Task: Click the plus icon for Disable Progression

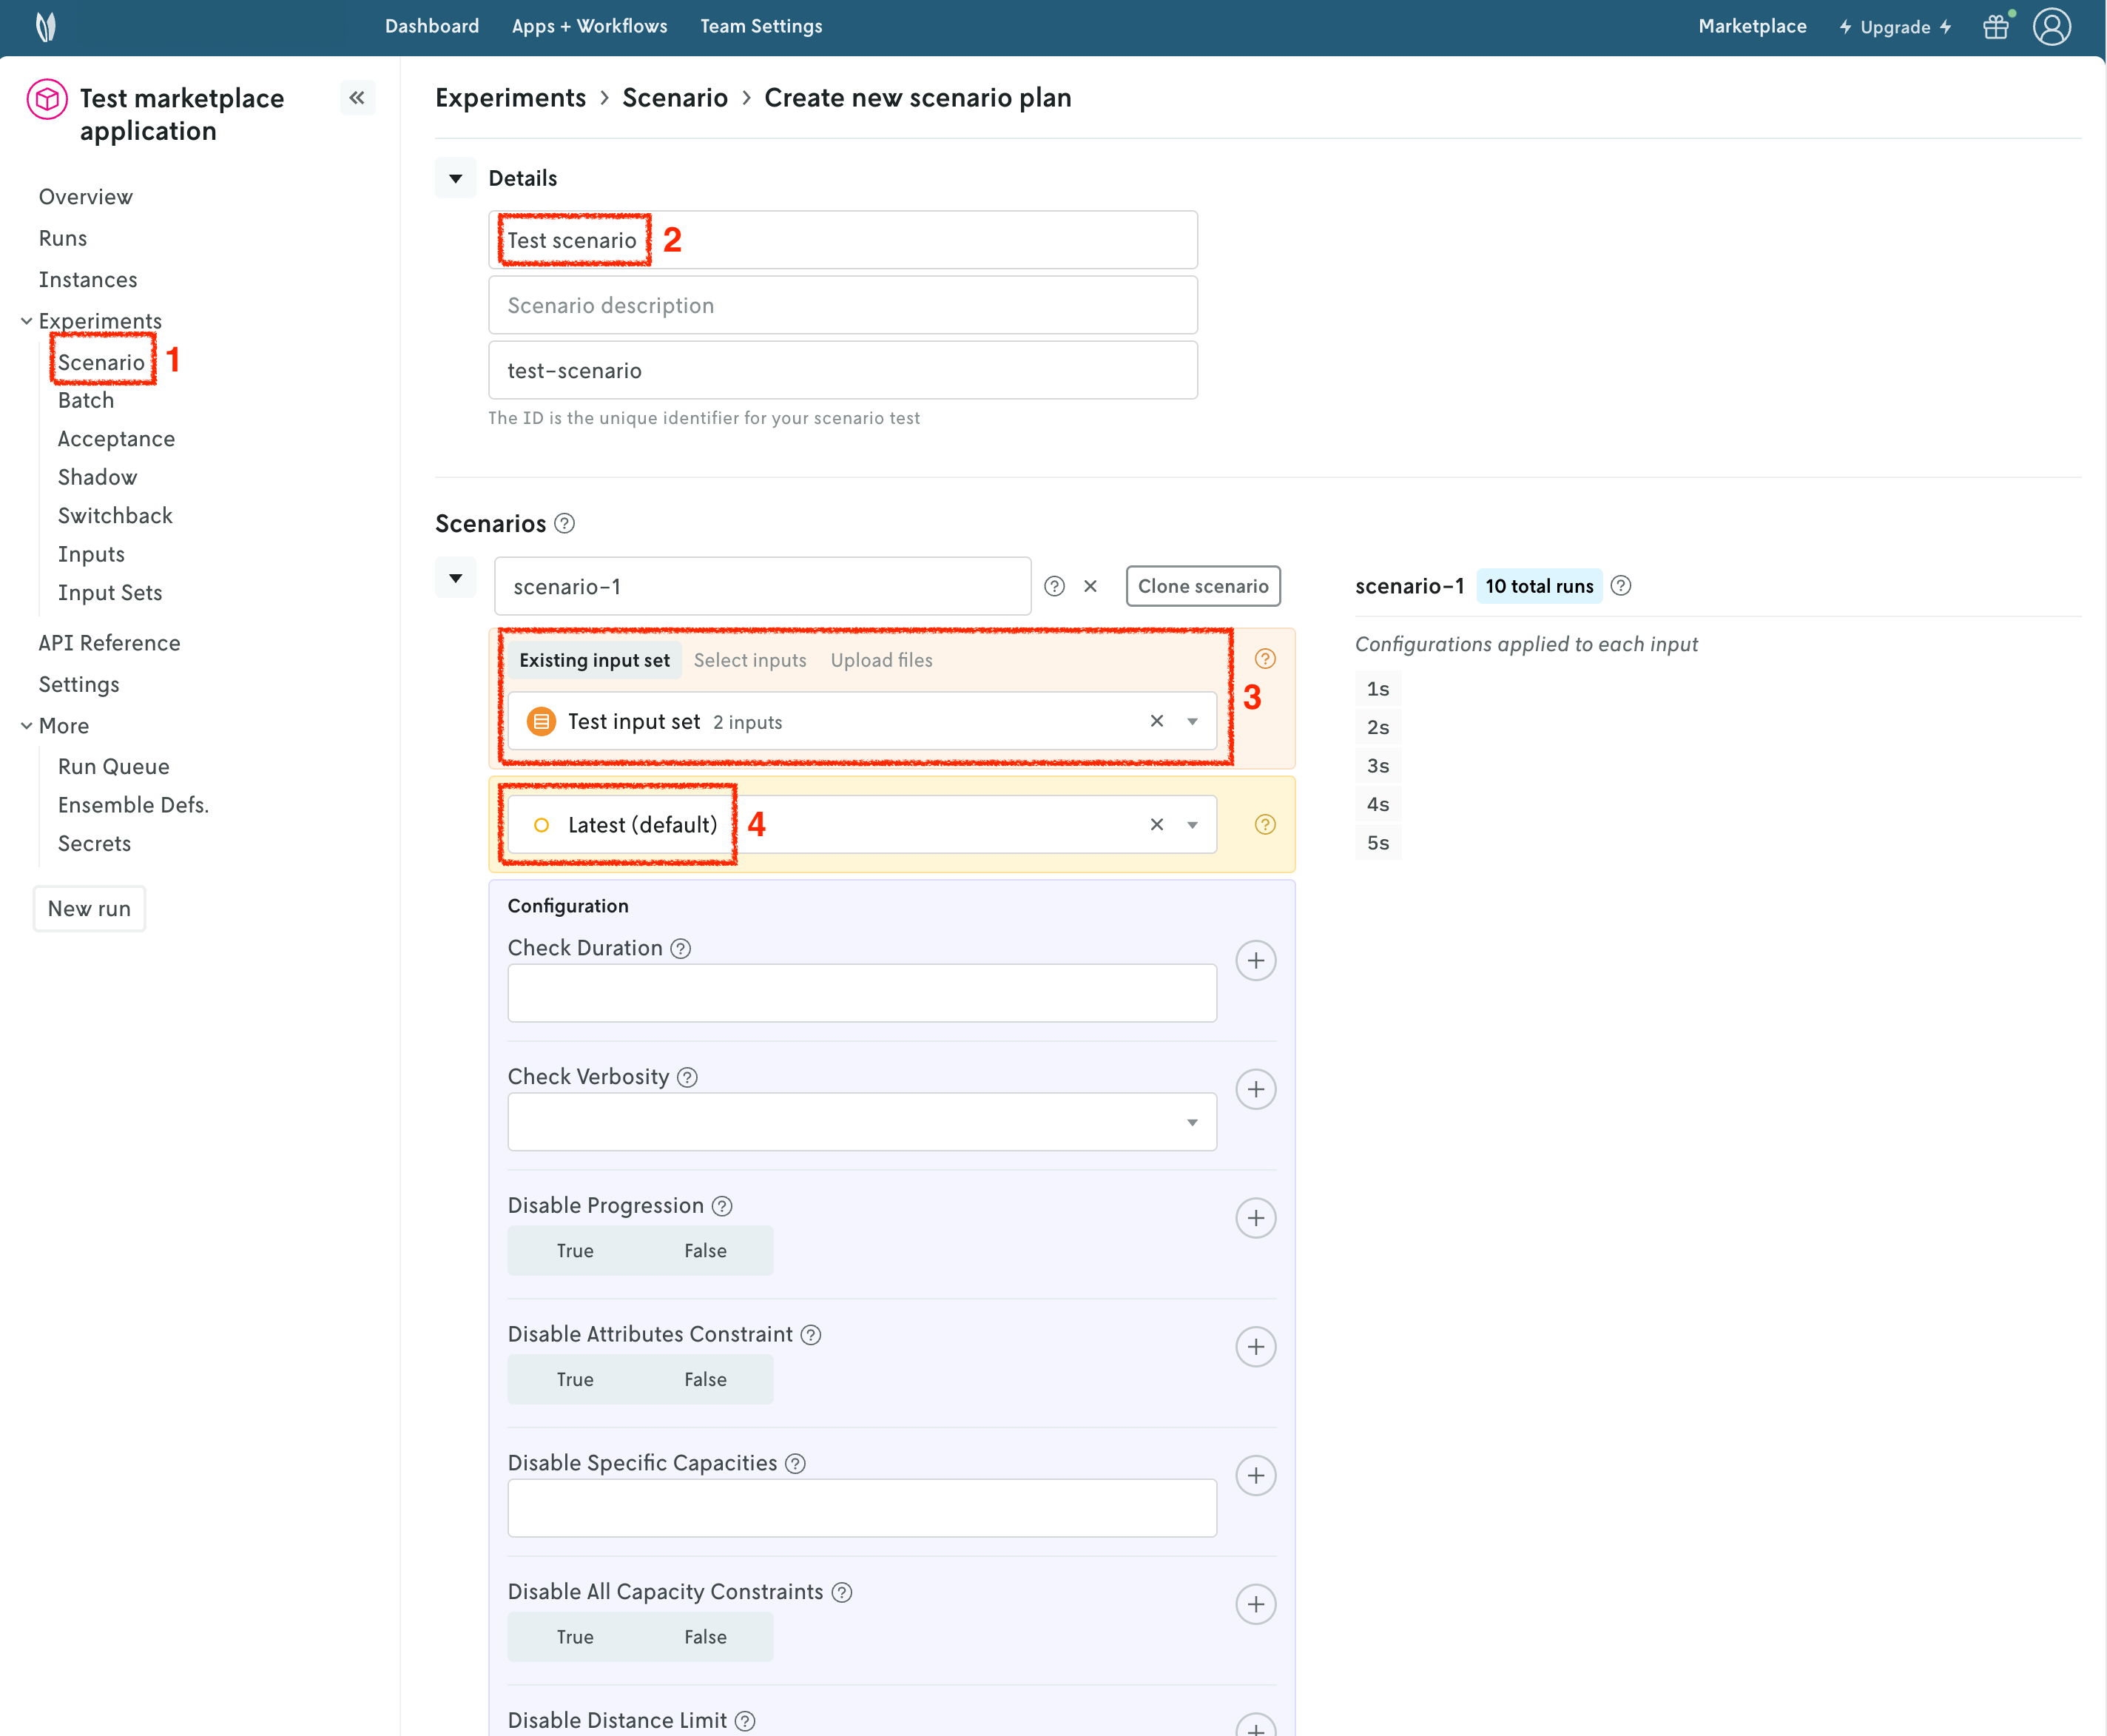Action: coord(1255,1218)
